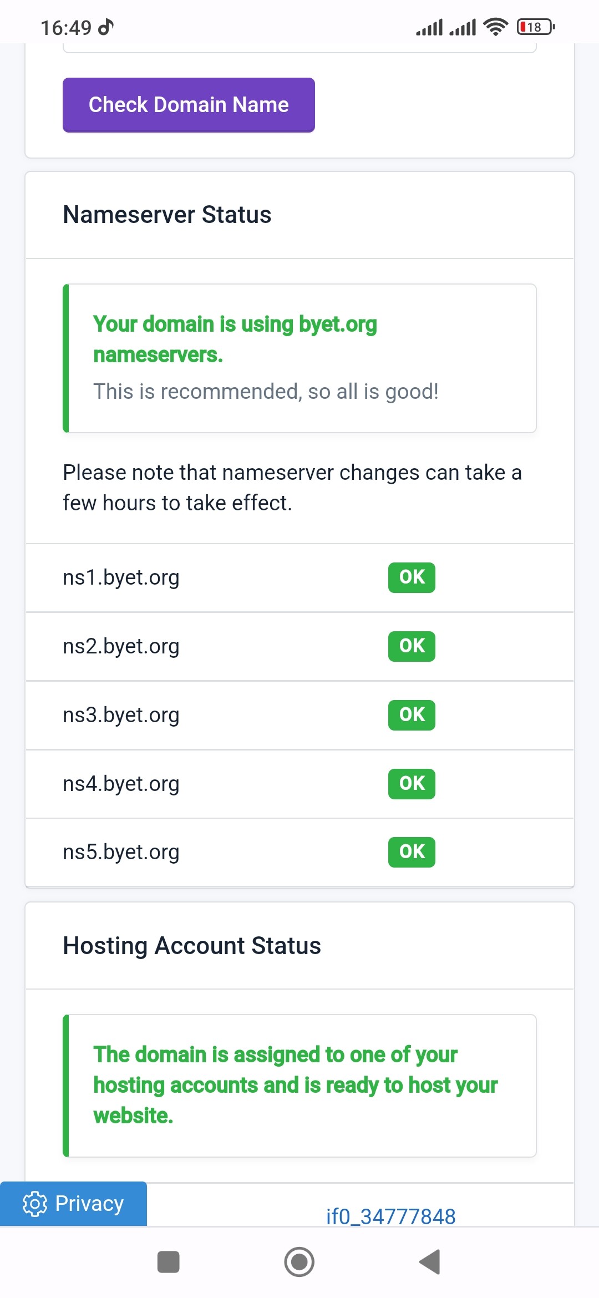Click the OK badge for ns4.byet.org
The height and width of the screenshot is (1298, 599).
click(412, 784)
